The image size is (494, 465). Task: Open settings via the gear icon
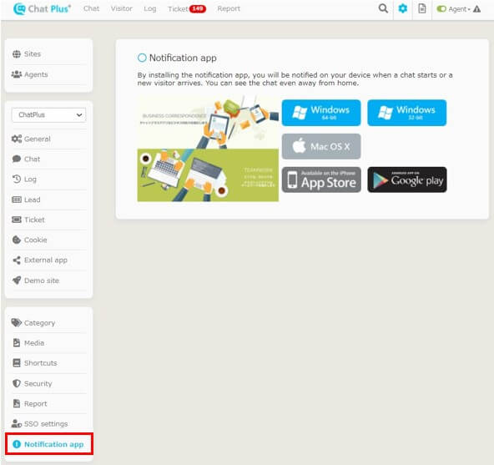[403, 8]
